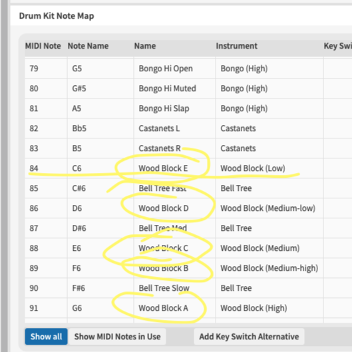Select the Bongo Hi Open name cell
Screen dimensions: 352x352
tap(174, 69)
